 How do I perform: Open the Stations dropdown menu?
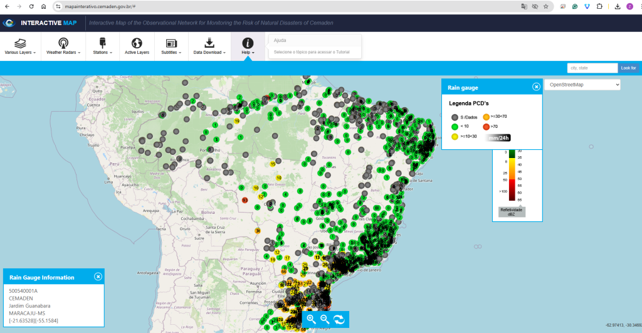[x=102, y=46]
